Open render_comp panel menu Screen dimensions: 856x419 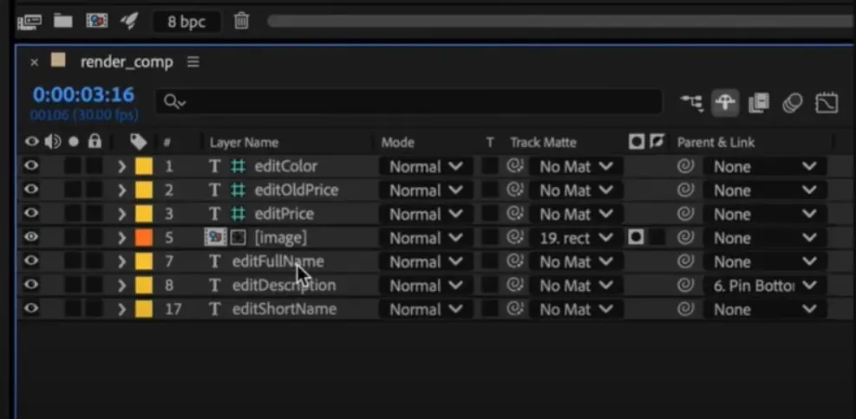193,62
